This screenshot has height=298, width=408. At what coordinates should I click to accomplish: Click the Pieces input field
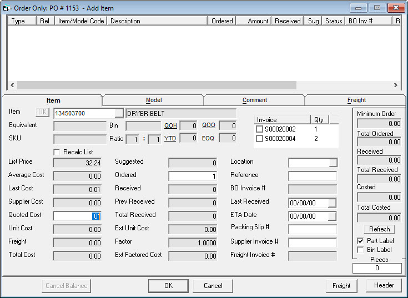(x=377, y=268)
